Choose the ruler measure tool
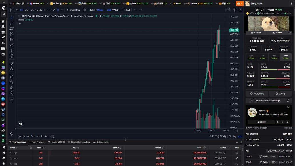Viewport: 295px width, 166px height. click(12, 63)
